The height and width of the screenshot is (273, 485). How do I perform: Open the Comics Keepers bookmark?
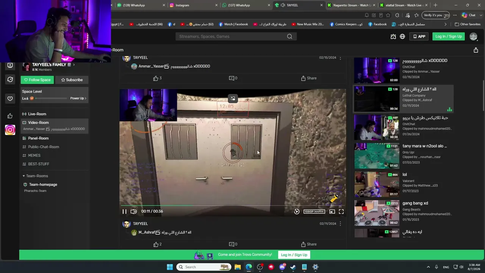click(346, 24)
